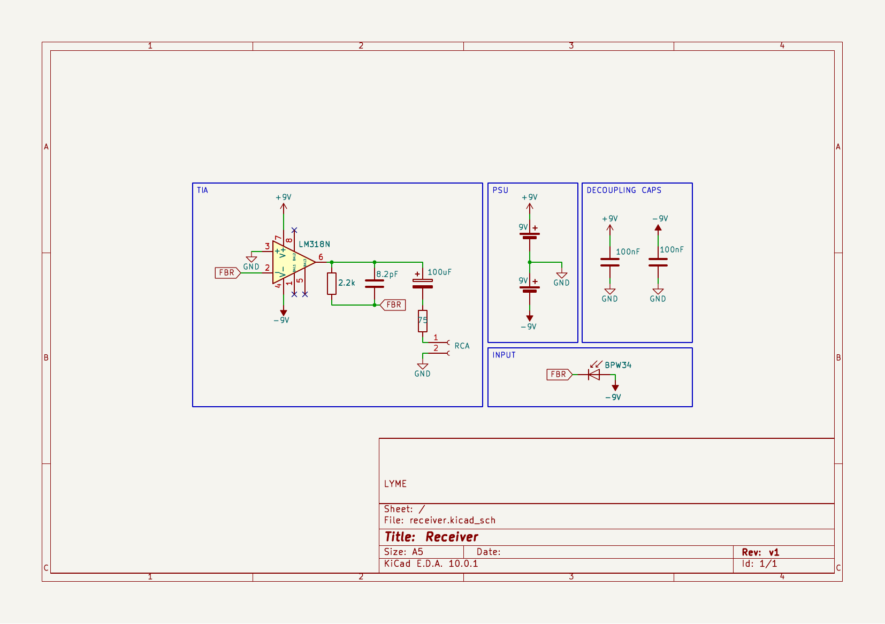Screen dimensions: 885x624
Task: Select FBR label beside the 8.2pF capacitor
Action: coord(393,305)
